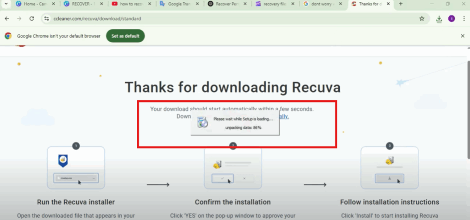View site information icon in address bar
Viewport: 470px width, 220px height.
(x=46, y=19)
